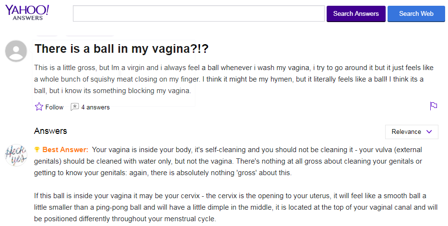Click the purple chevron in the Relevance box

[x=429, y=132]
